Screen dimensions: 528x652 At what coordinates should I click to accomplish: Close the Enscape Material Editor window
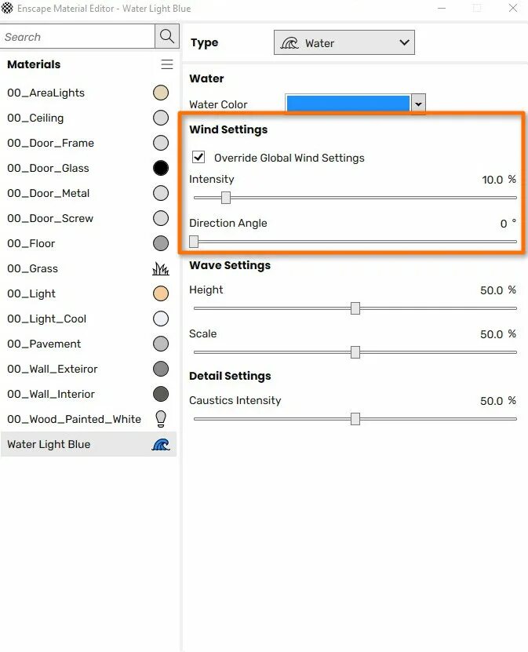pos(513,8)
